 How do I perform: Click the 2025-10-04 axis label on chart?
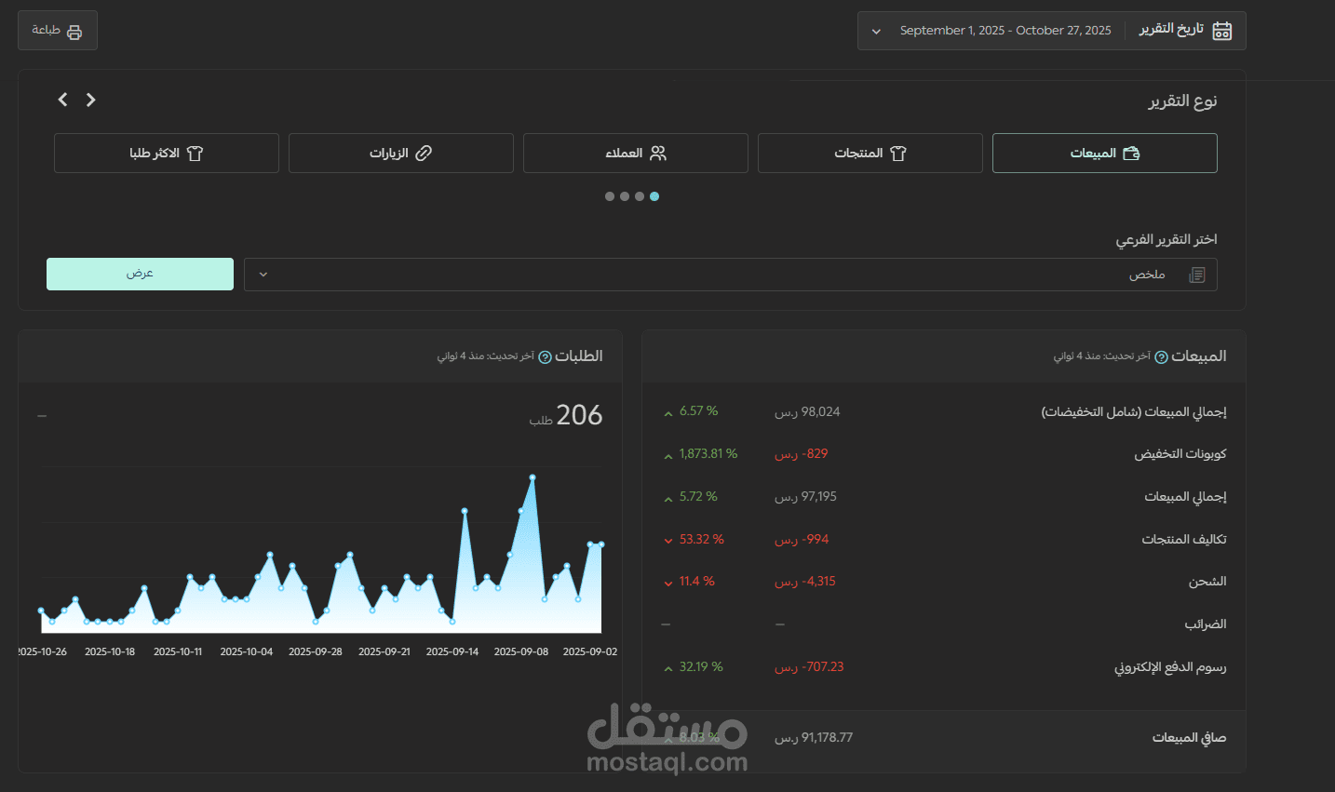(247, 651)
